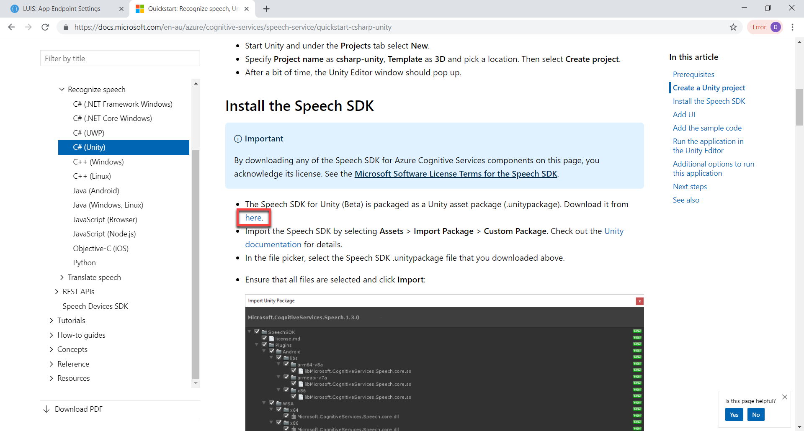The width and height of the screenshot is (804, 431).
Task: Click page scrollbar down arrow
Action: click(799, 427)
